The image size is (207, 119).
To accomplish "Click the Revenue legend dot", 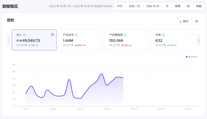I will coord(187,57).
